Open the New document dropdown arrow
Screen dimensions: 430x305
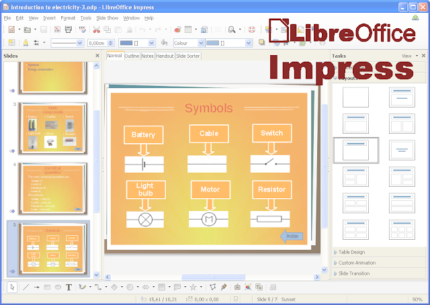point(19,30)
